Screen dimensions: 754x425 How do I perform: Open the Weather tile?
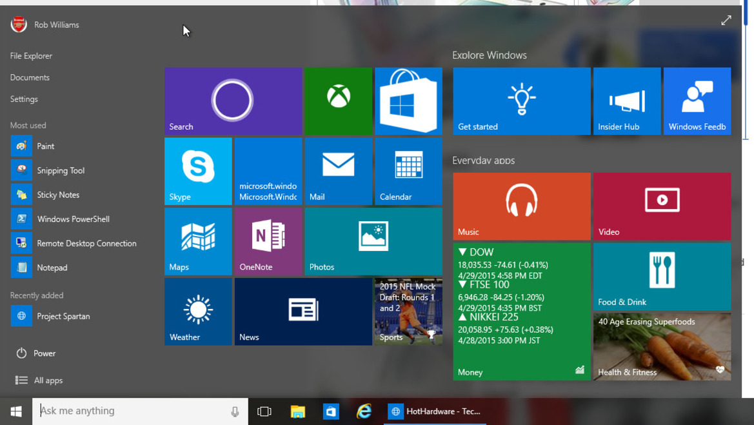click(198, 311)
